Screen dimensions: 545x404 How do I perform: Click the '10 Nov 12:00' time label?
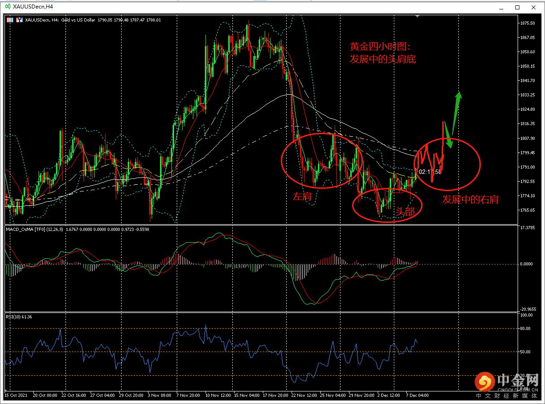click(218, 395)
